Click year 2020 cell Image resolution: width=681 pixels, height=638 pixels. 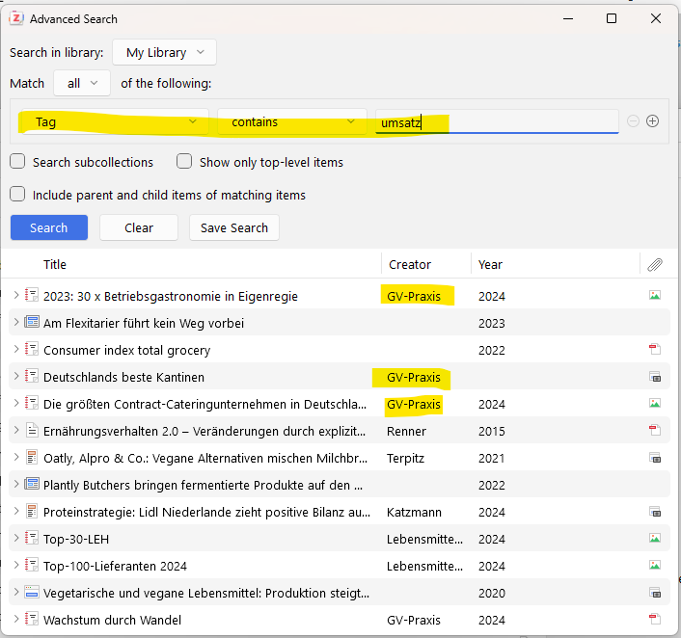[x=492, y=593]
